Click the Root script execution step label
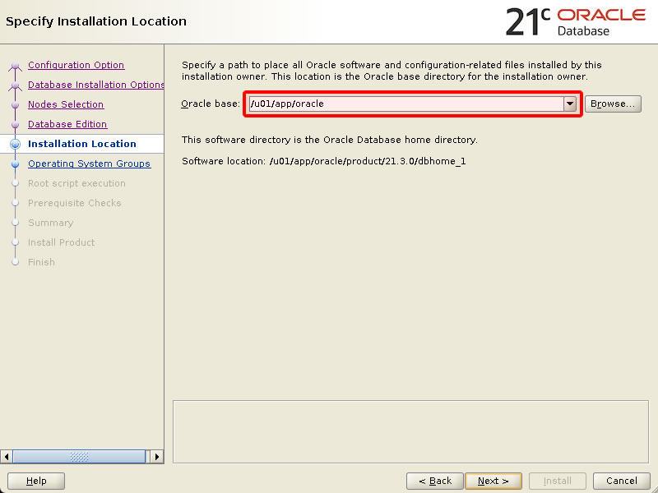Image resolution: width=658 pixels, height=493 pixels. [76, 183]
